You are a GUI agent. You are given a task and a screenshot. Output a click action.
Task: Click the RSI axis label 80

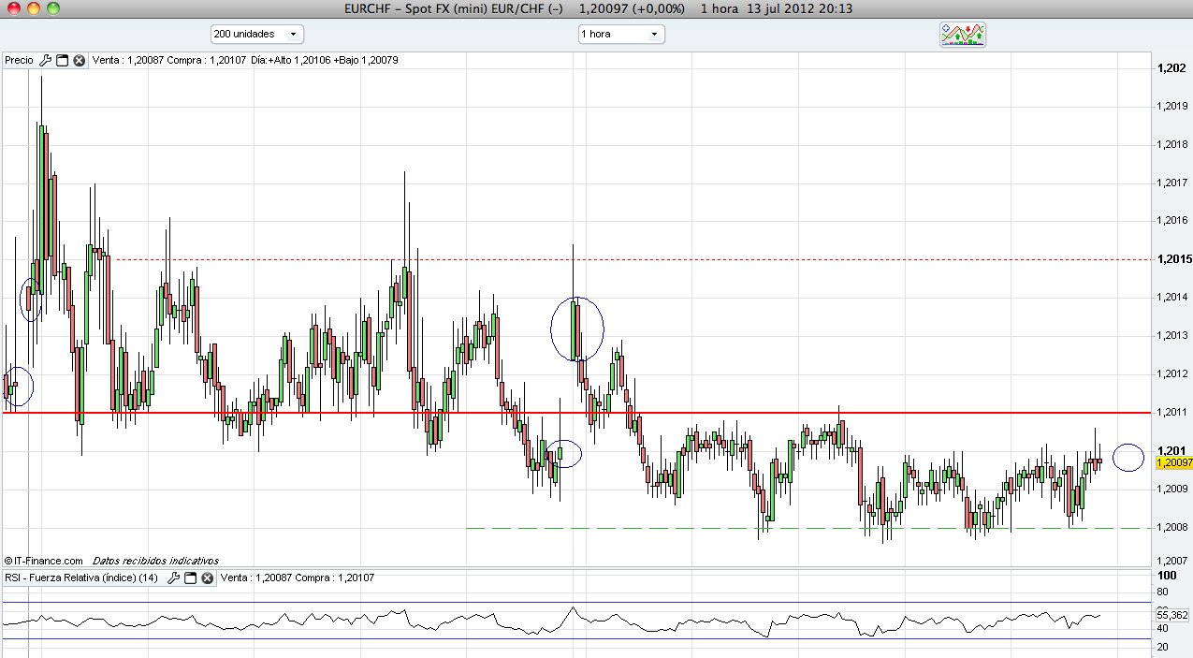coord(1164,592)
